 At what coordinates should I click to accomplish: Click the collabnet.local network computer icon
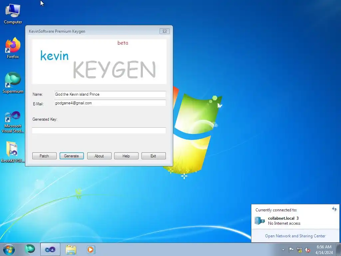[x=260, y=221]
